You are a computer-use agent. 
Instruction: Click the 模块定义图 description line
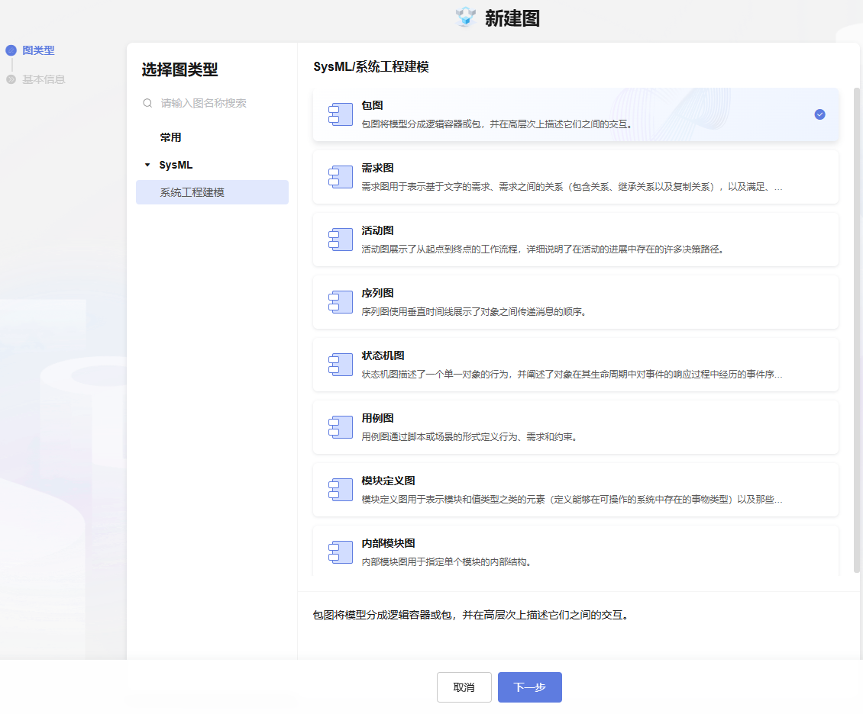[572, 500]
